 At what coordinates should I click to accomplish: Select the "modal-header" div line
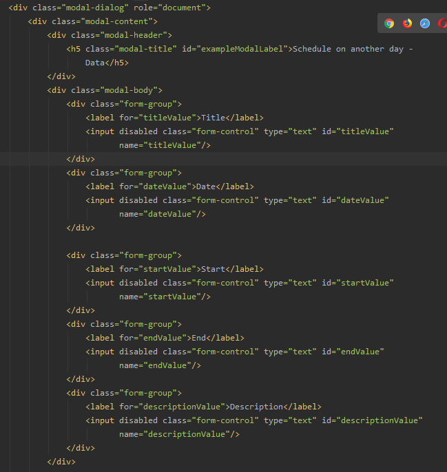(110, 35)
